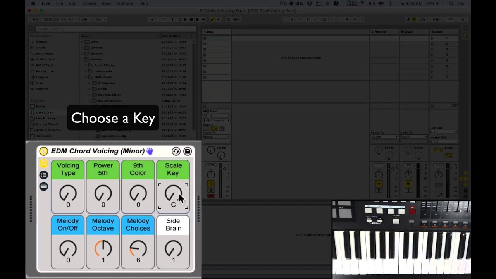Expand the Arpeggiator folder in the browser list
The height and width of the screenshot is (279, 496).
pos(90,83)
